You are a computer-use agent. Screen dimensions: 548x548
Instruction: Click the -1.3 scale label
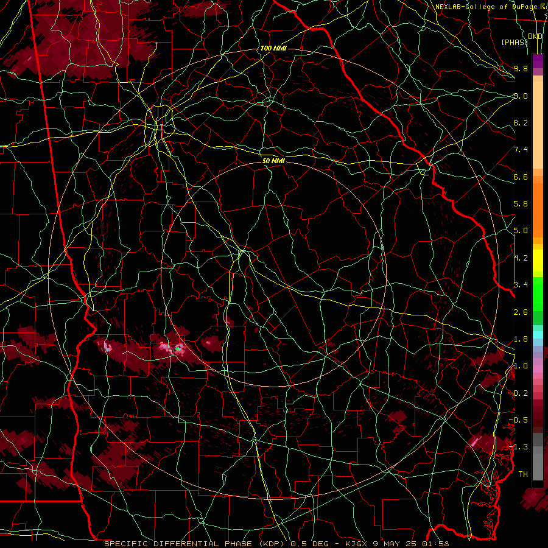518,447
